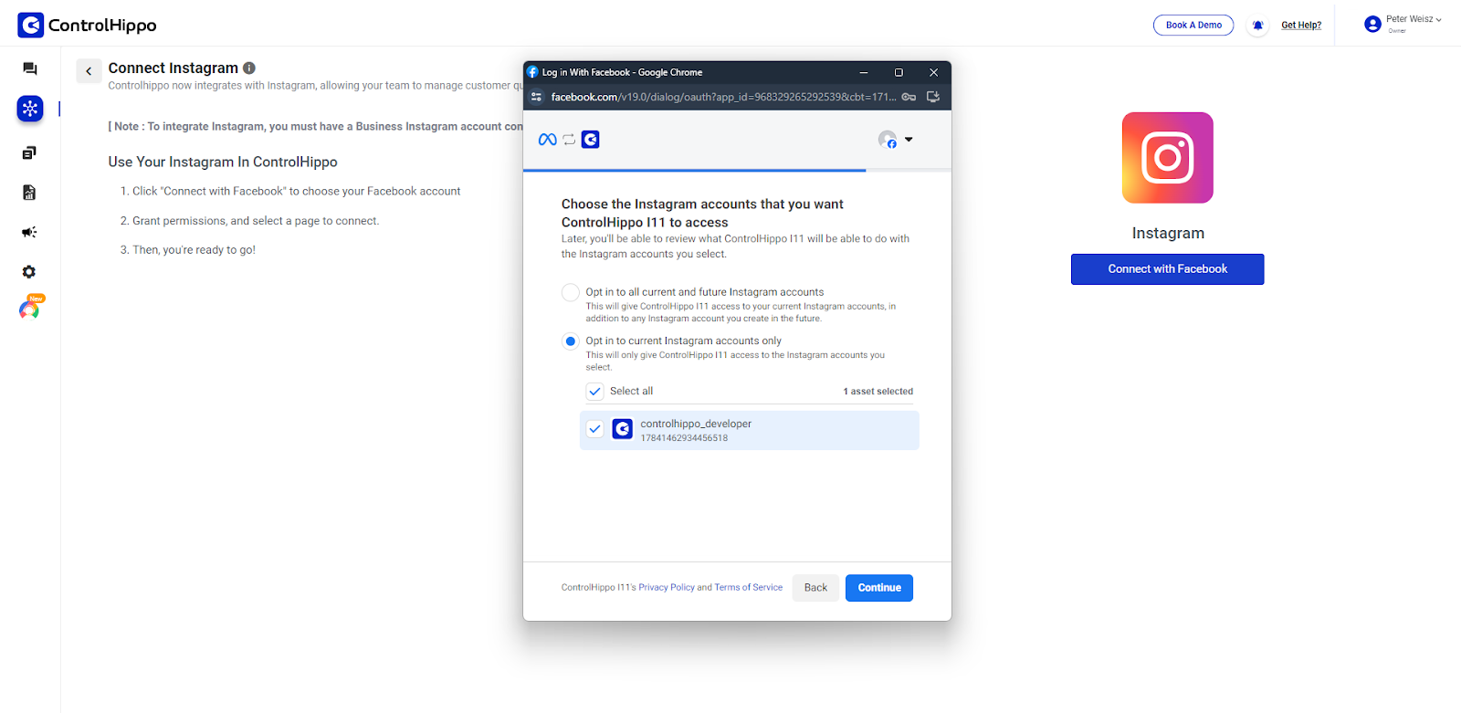This screenshot has height=713, width=1461.
Task: Open the settings gear in sidebar
Action: coord(29,272)
